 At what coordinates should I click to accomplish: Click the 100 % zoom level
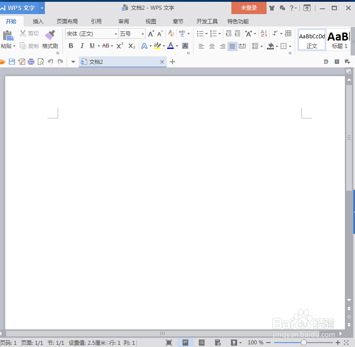(256, 343)
